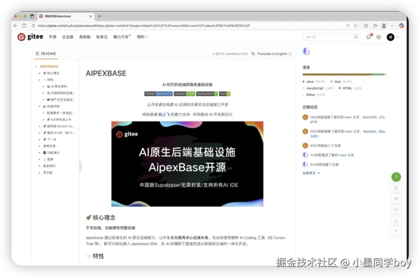Select AIPEXBASE in the outline tree
Image resolution: width=420 pixels, height=277 pixels.
tap(49, 66)
